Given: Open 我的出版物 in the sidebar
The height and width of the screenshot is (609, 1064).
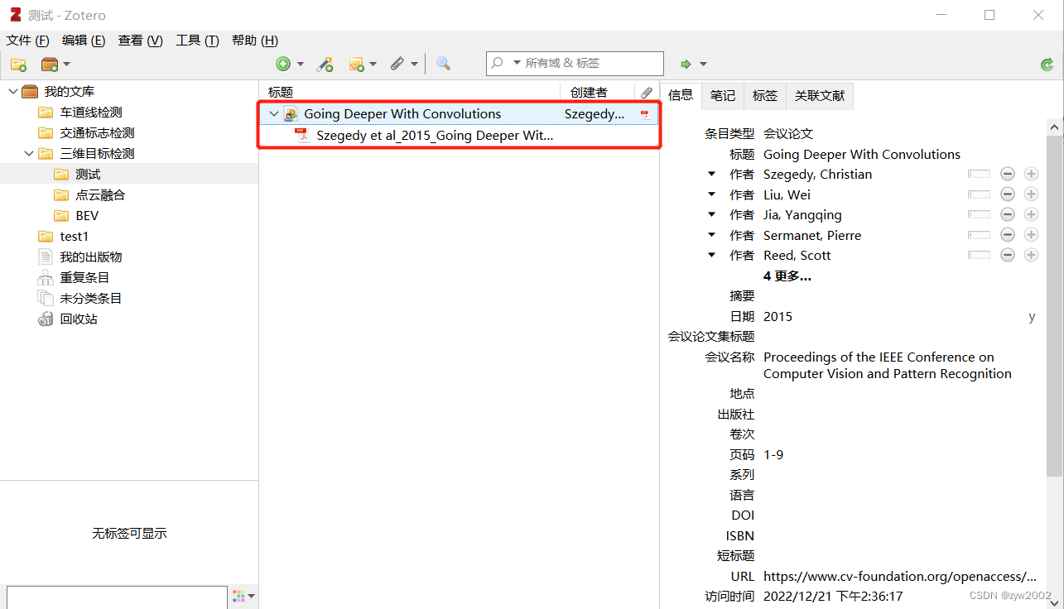Looking at the screenshot, I should (91, 257).
